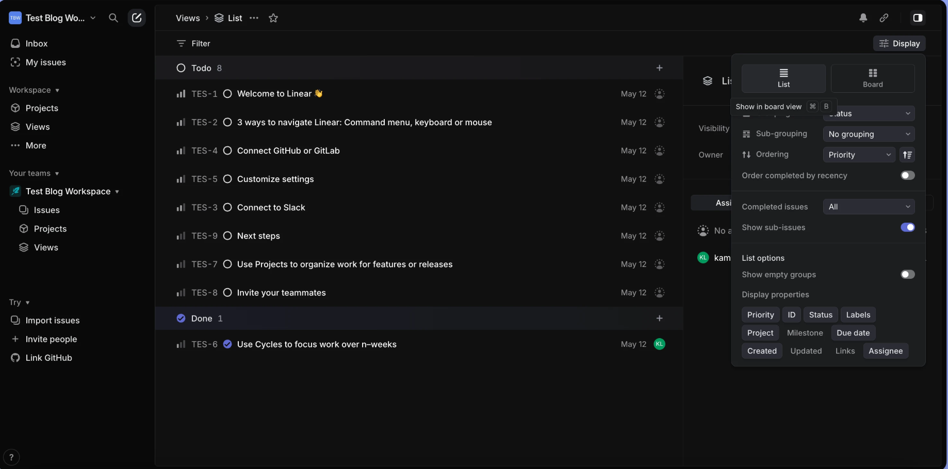
Task: Open the workspace search icon
Action: (113, 18)
